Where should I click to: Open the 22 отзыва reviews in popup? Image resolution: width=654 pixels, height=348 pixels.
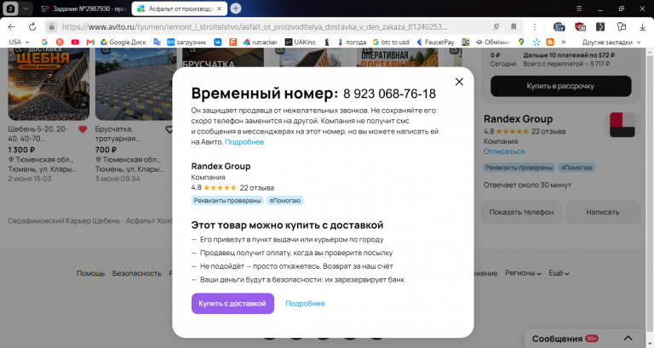(x=256, y=187)
